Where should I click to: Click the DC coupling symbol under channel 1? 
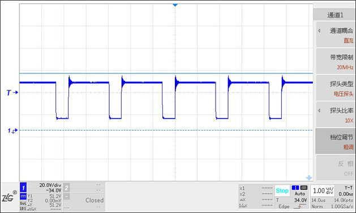click(x=23, y=196)
